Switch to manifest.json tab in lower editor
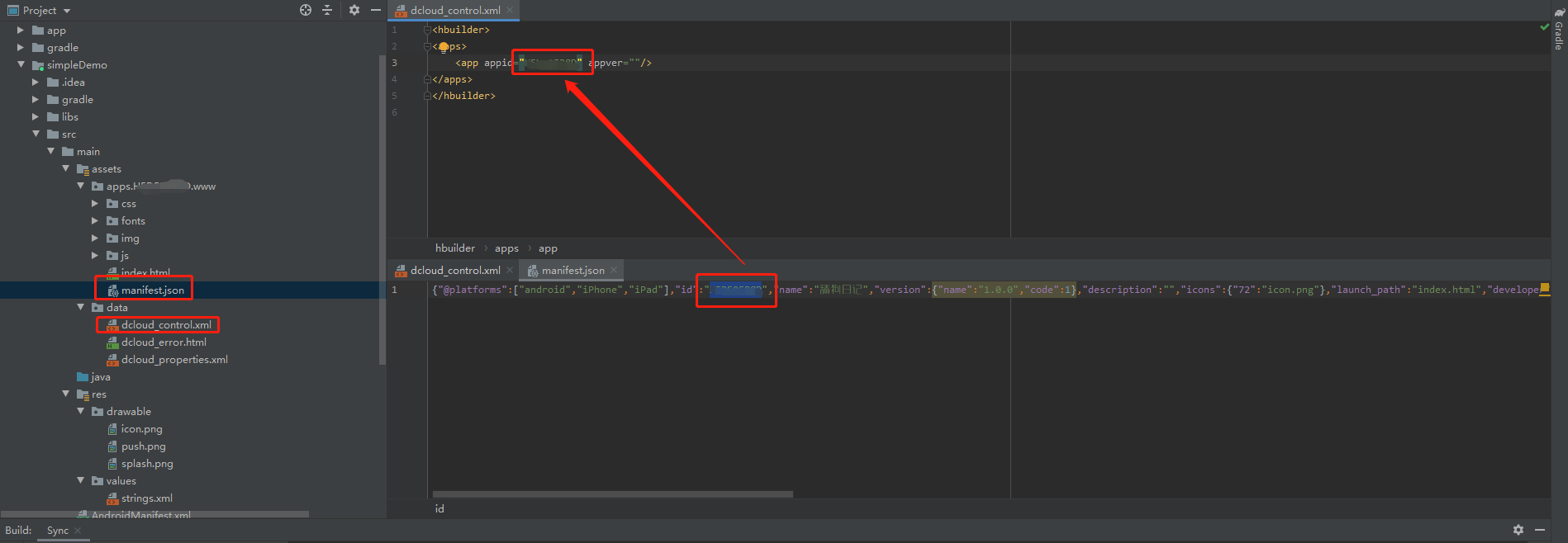This screenshot has height=543, width=1568. pos(573,271)
